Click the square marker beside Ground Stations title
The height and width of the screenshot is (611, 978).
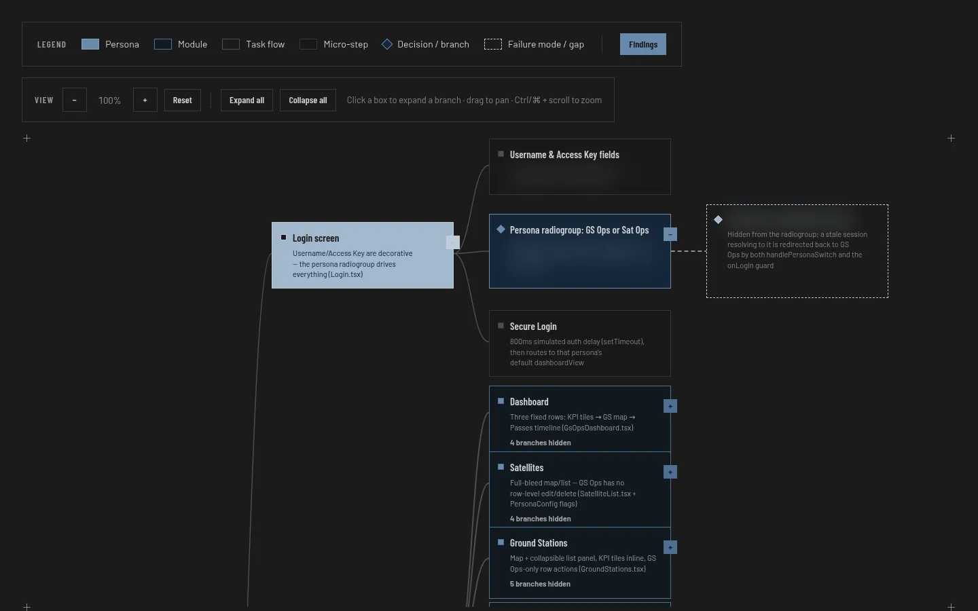[501, 542]
